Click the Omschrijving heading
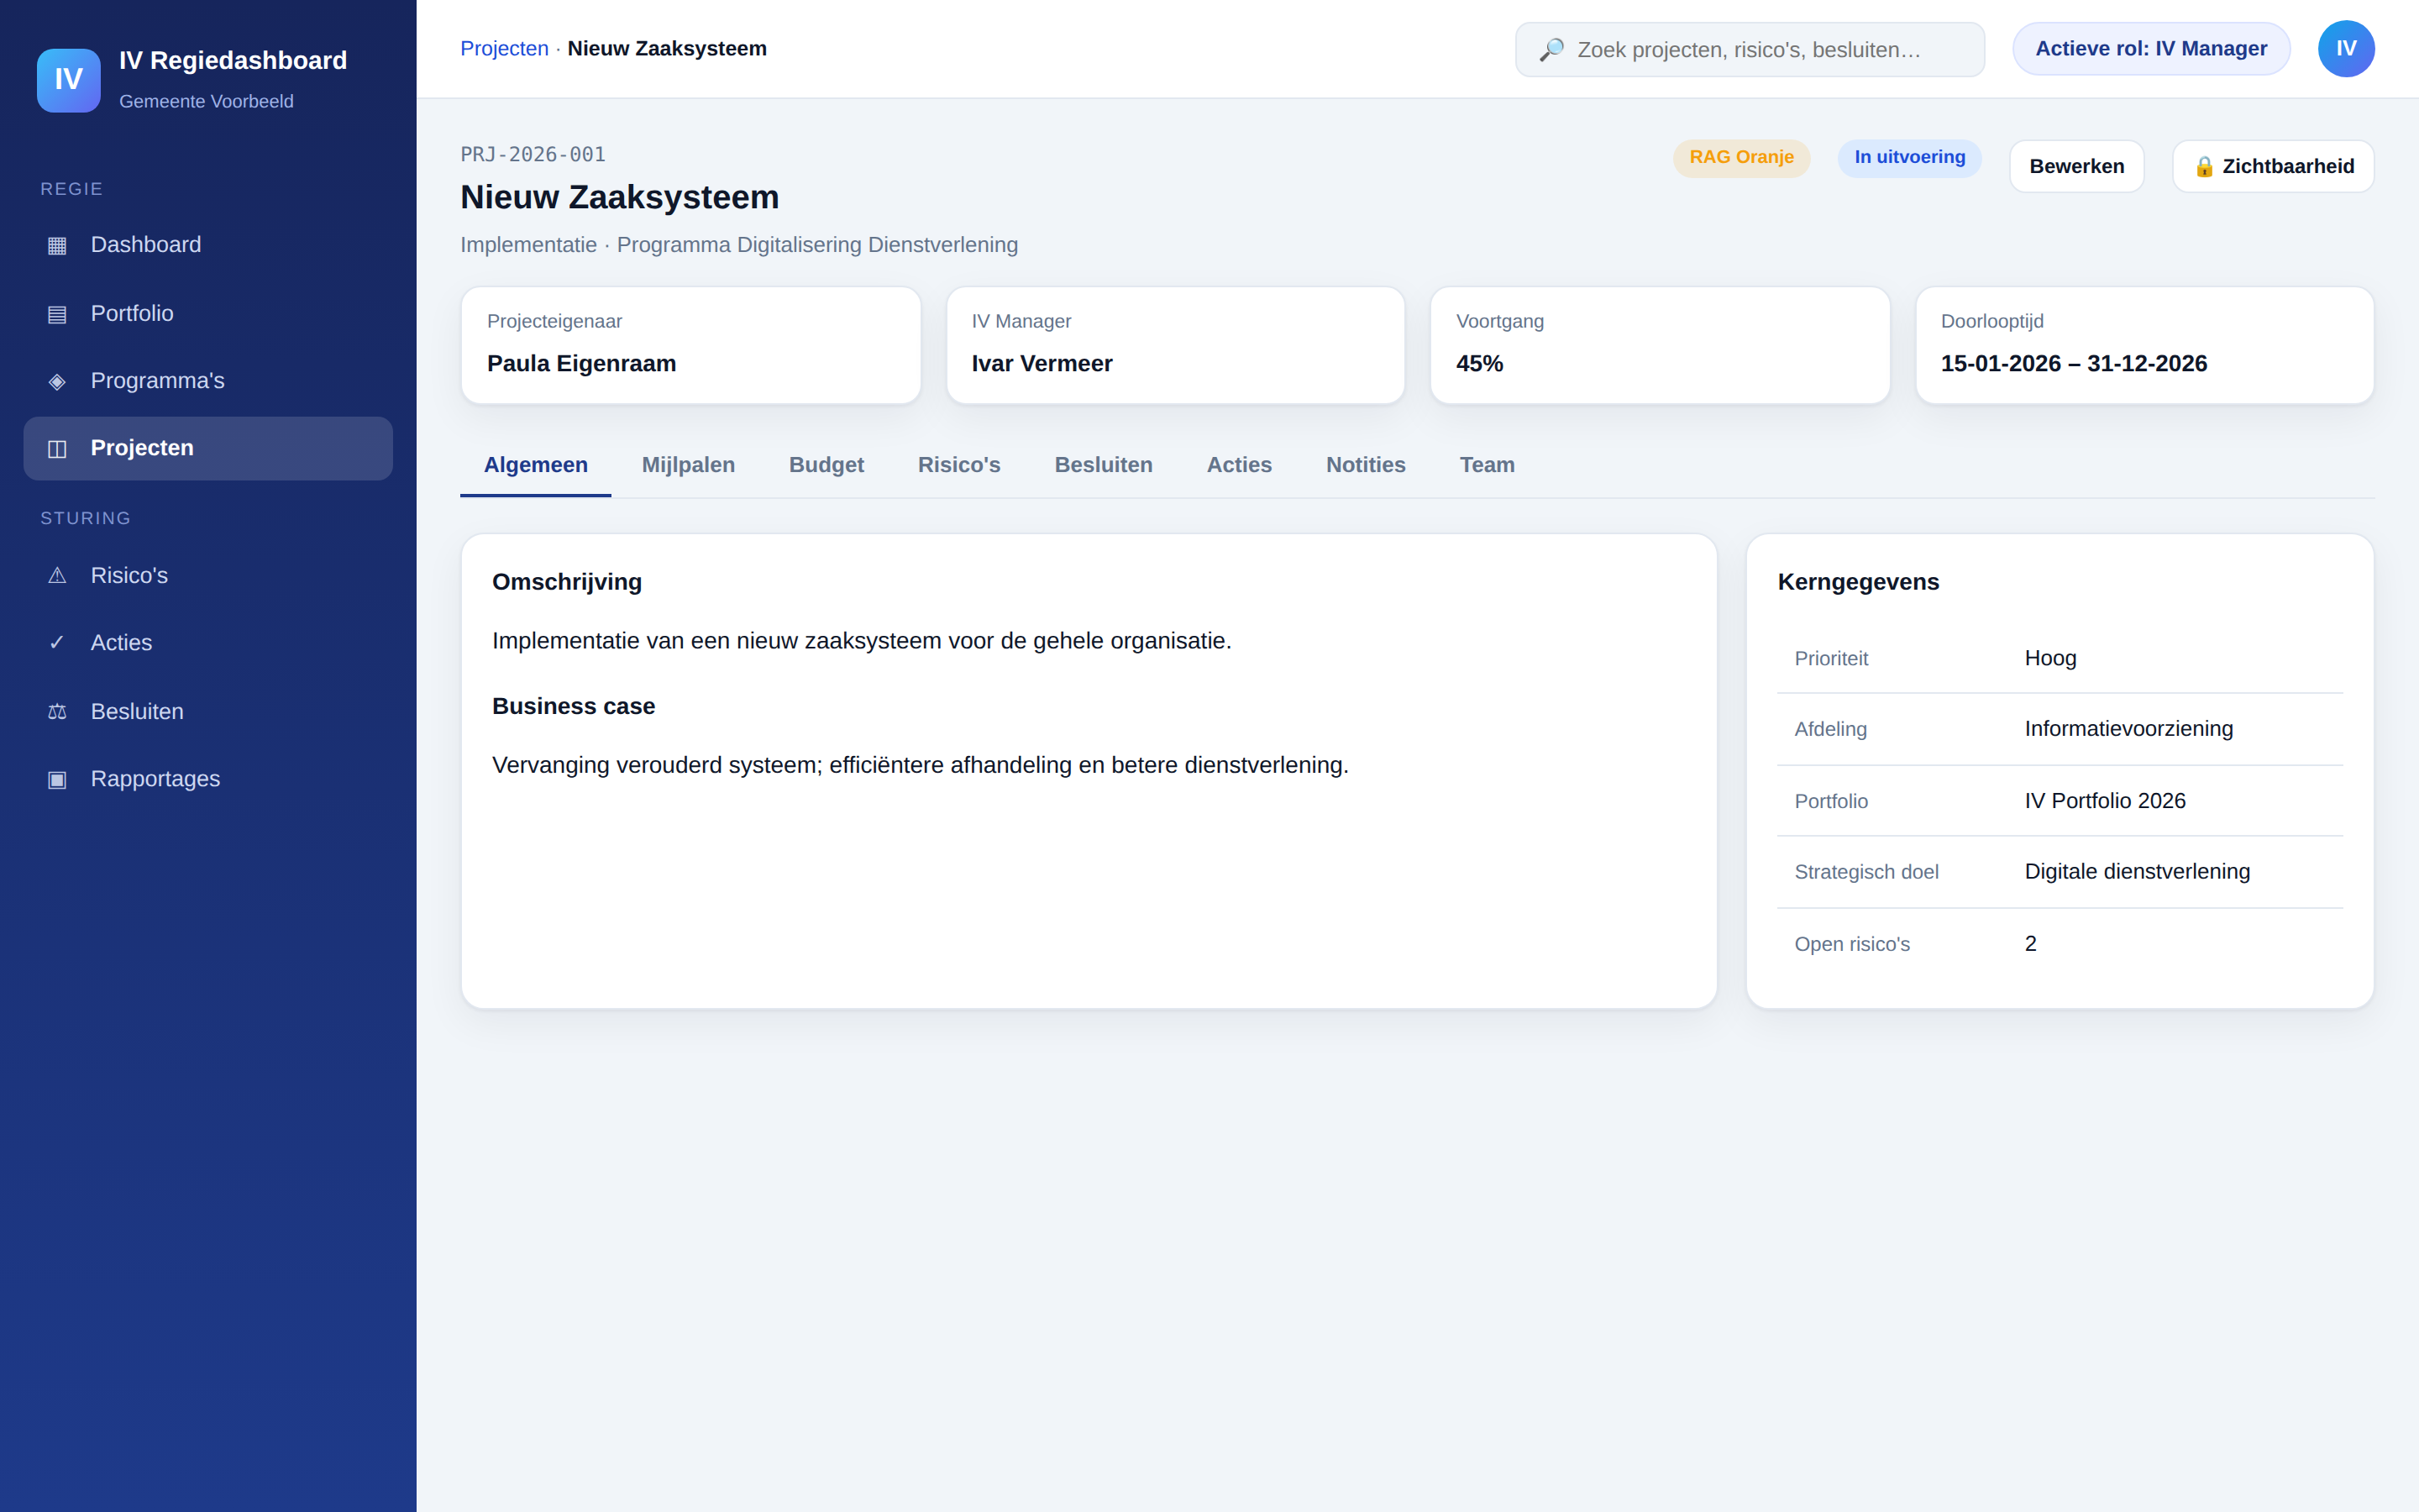Screen dimensions: 2419x1512 click(x=567, y=582)
